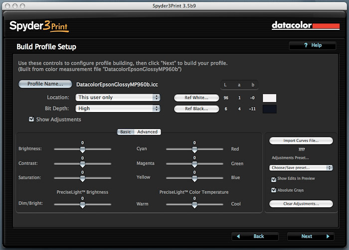This screenshot has width=349, height=250.
Task: Select the Basic tab
Action: coord(126,132)
